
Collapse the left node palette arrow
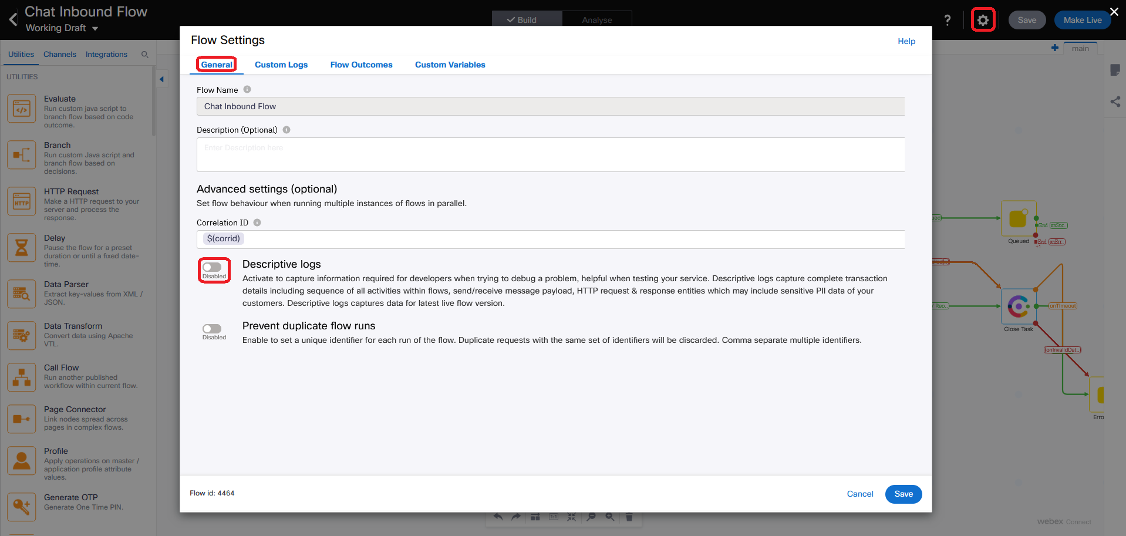point(161,79)
